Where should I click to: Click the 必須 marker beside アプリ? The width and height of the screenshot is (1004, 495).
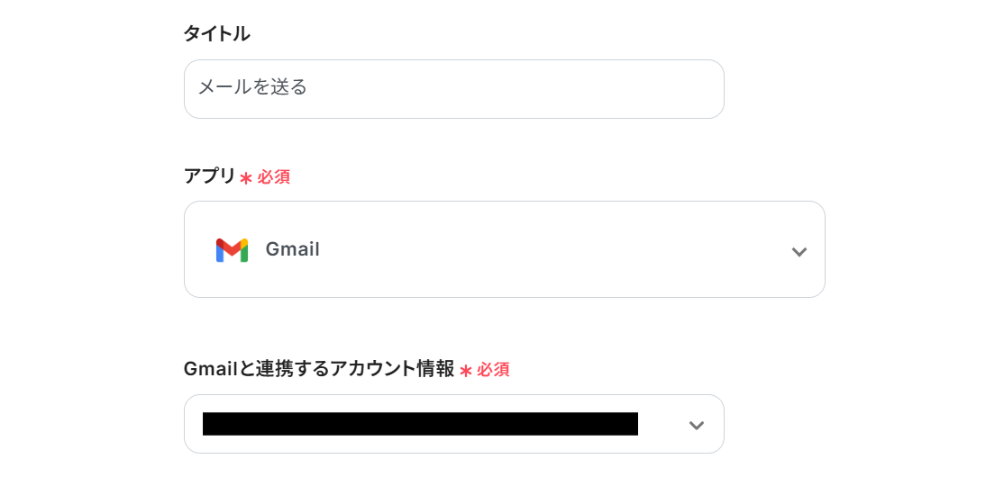(274, 177)
